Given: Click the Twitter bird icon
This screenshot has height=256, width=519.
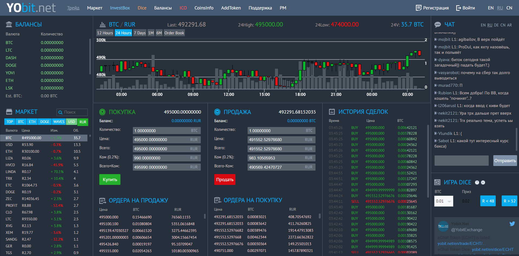Looking at the screenshot, I should point(512,224).
